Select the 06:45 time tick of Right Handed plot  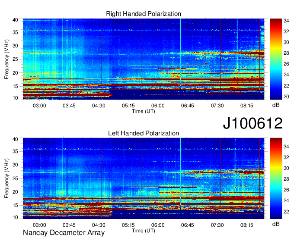point(188,106)
